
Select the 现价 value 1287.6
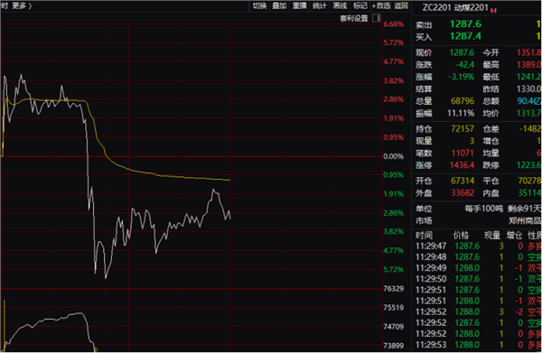click(x=462, y=52)
